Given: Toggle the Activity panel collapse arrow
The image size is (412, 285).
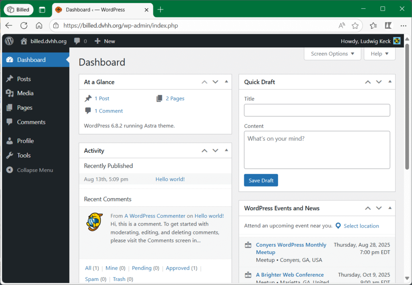Looking at the screenshot, I should click(x=226, y=150).
